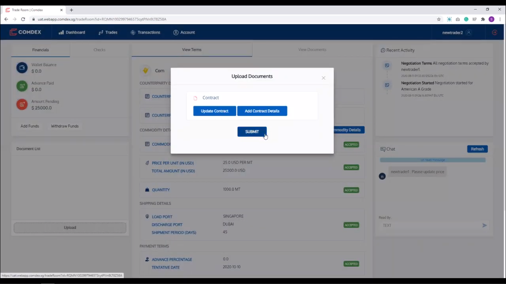Image resolution: width=506 pixels, height=284 pixels.
Task: Click the Advance Paid icon
Action: pyautogui.click(x=22, y=86)
